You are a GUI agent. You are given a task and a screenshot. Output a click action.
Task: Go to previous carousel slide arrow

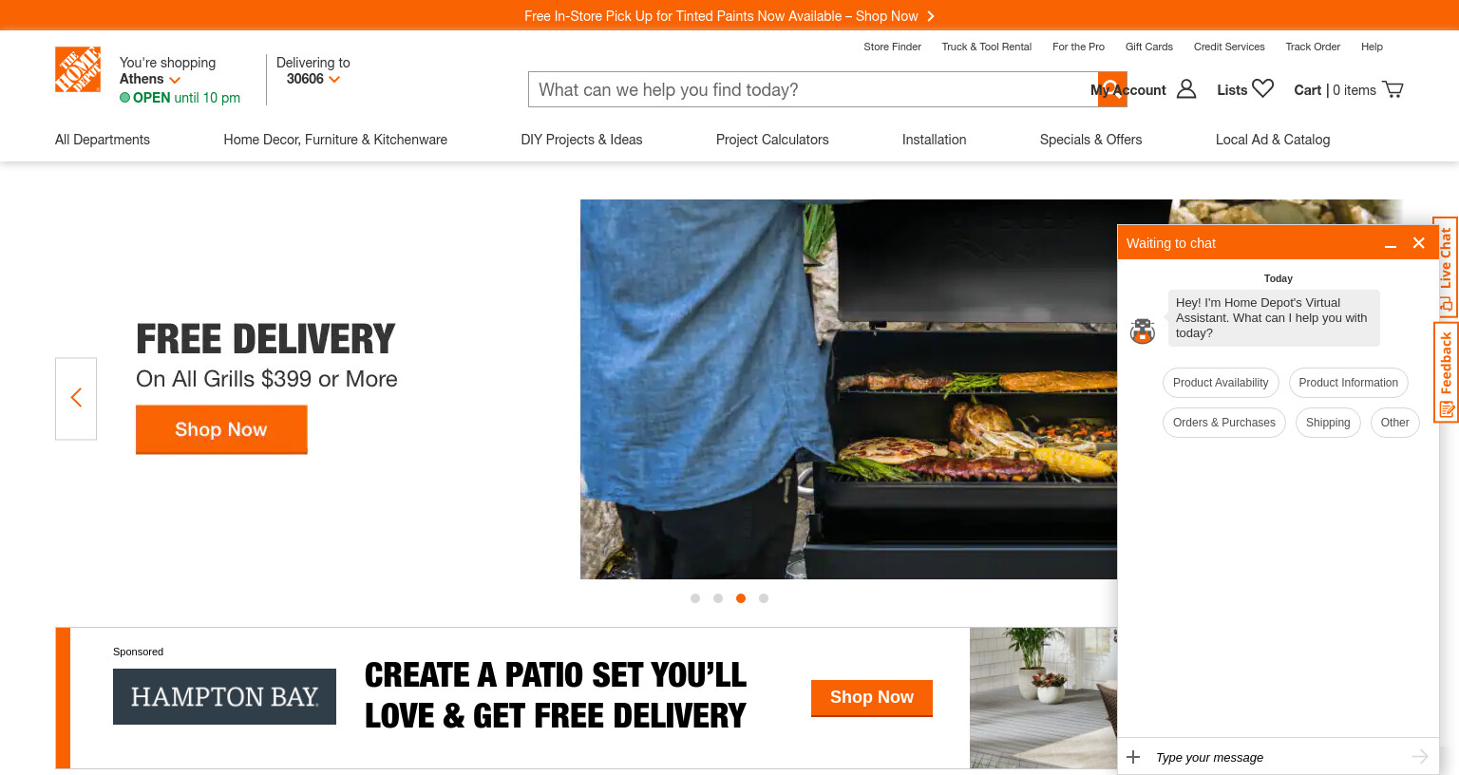click(76, 398)
